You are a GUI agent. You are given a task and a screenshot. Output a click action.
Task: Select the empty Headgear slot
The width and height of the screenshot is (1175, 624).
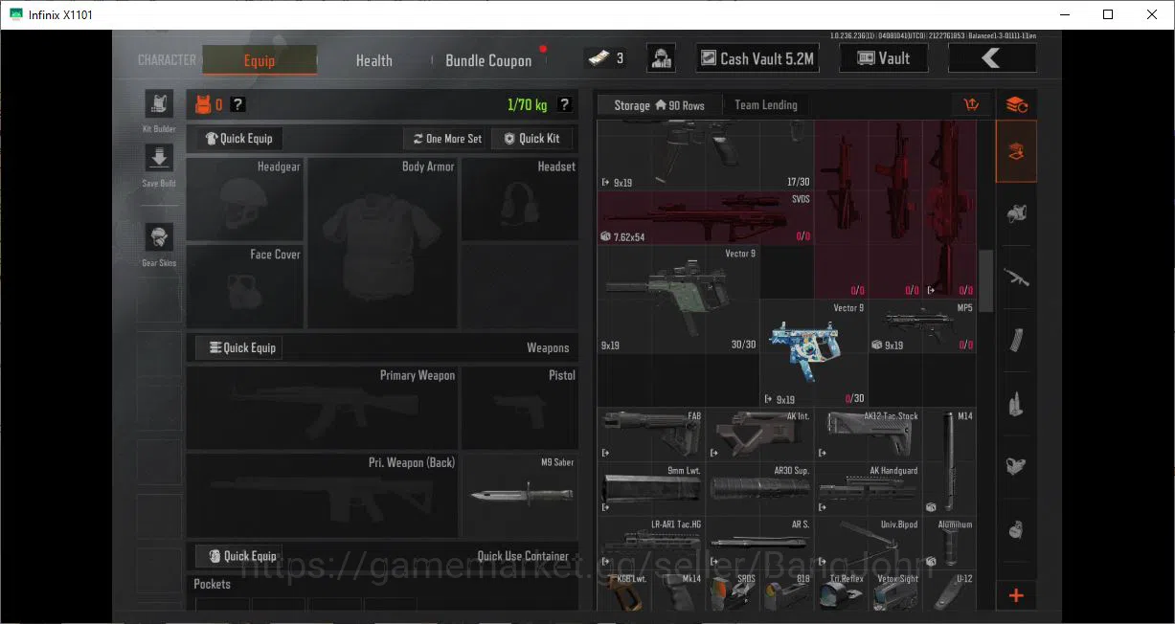[245, 199]
